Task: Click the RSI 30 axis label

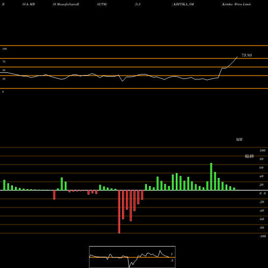Action: (4, 79)
